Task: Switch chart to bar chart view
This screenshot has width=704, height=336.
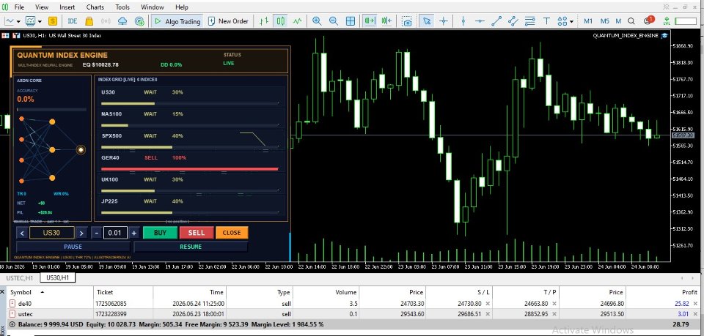Action: (264, 20)
